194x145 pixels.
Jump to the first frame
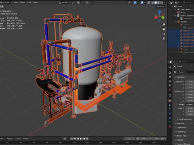72,139
